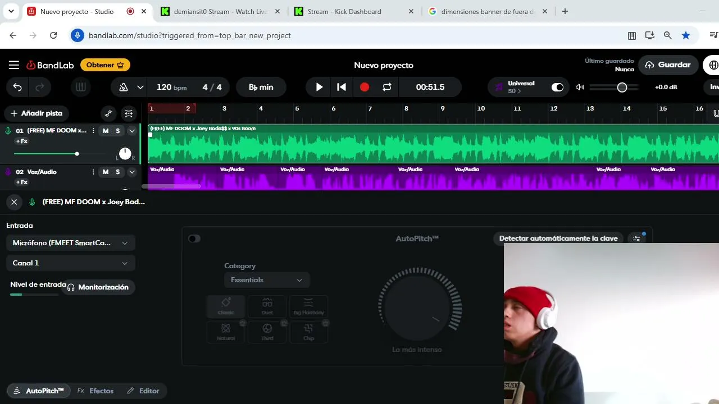Start playback with the play button
719x404 pixels.
click(319, 87)
